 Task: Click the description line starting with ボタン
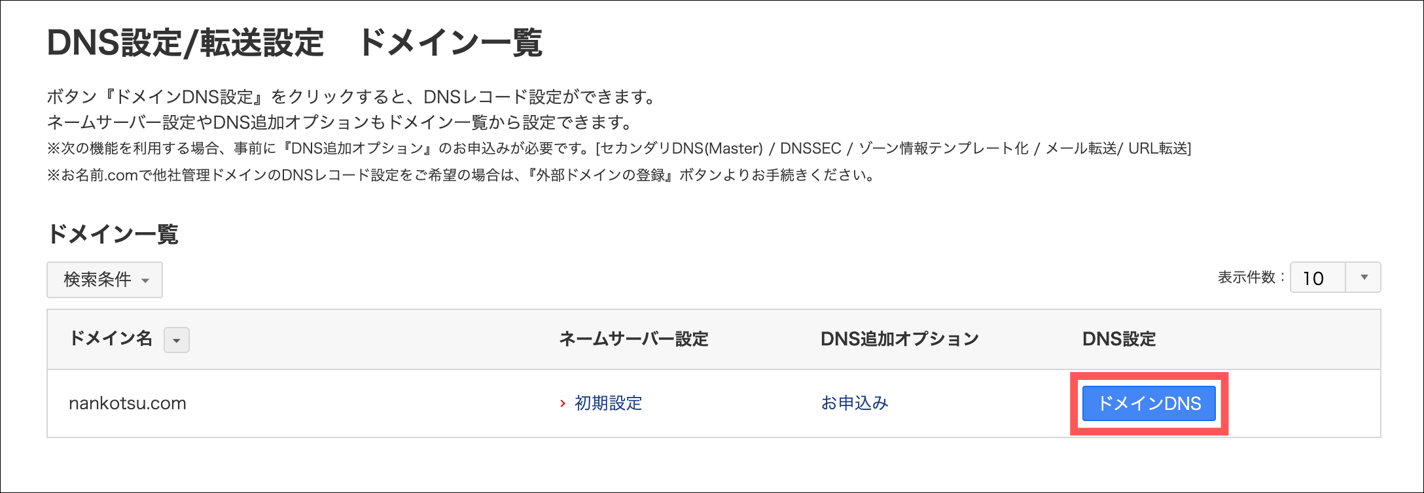tap(352, 97)
